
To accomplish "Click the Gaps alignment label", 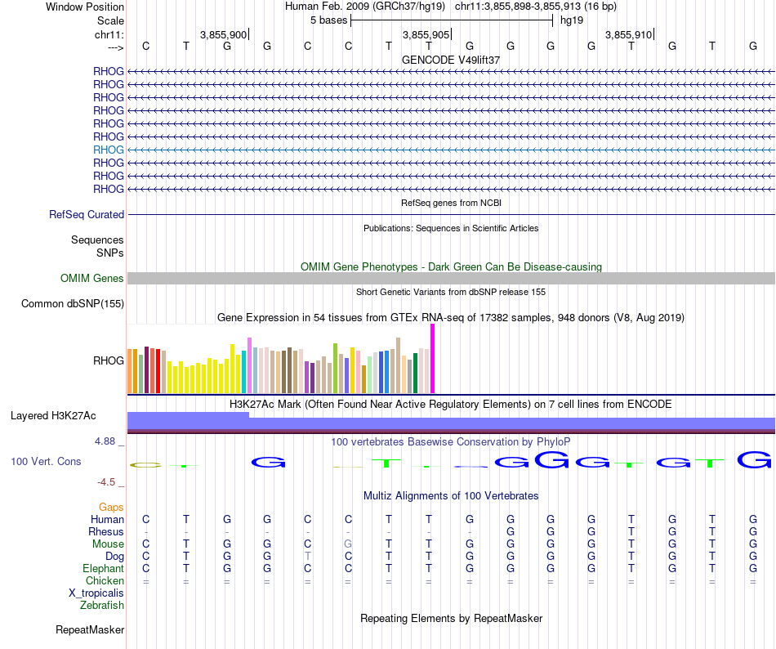I will tap(111, 507).
